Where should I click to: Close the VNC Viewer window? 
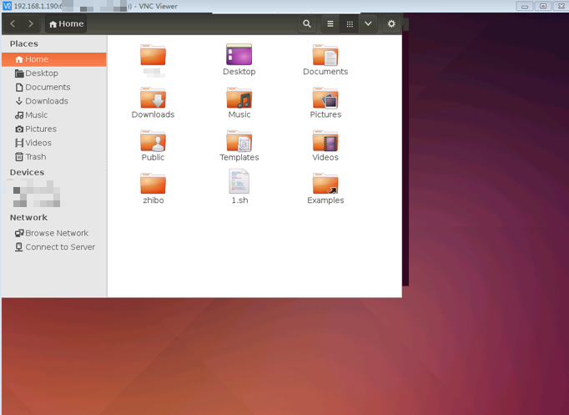(x=561, y=6)
